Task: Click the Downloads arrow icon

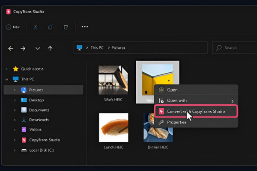Action: click(24, 120)
